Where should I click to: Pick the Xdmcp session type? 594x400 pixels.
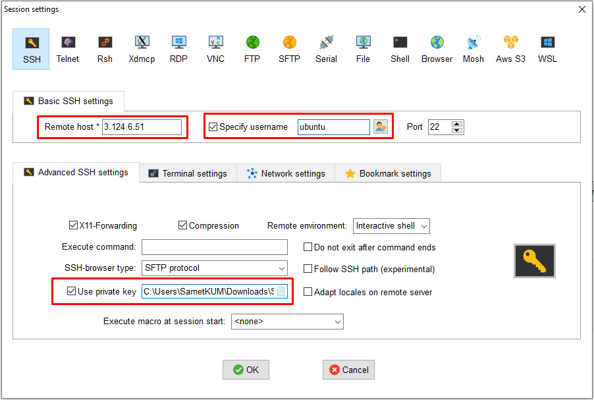tap(142, 49)
